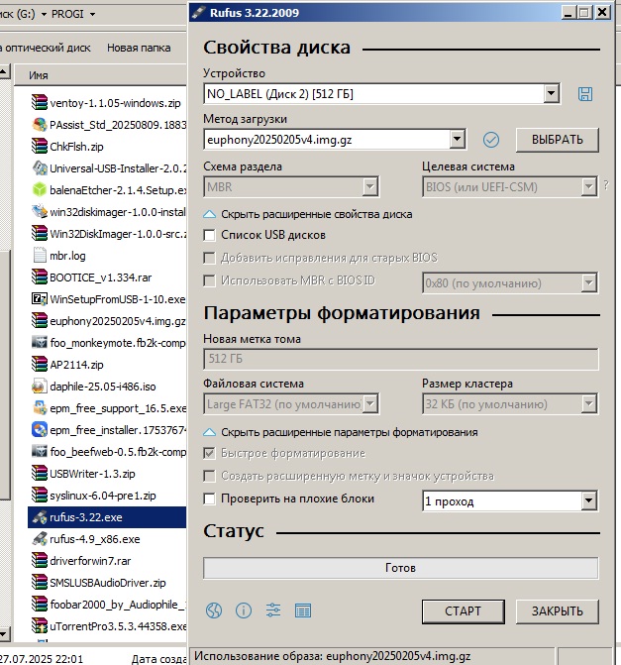The image size is (621, 665).
Task: Select the uTorrentPro3.5.3 file icon
Action: (x=40, y=626)
